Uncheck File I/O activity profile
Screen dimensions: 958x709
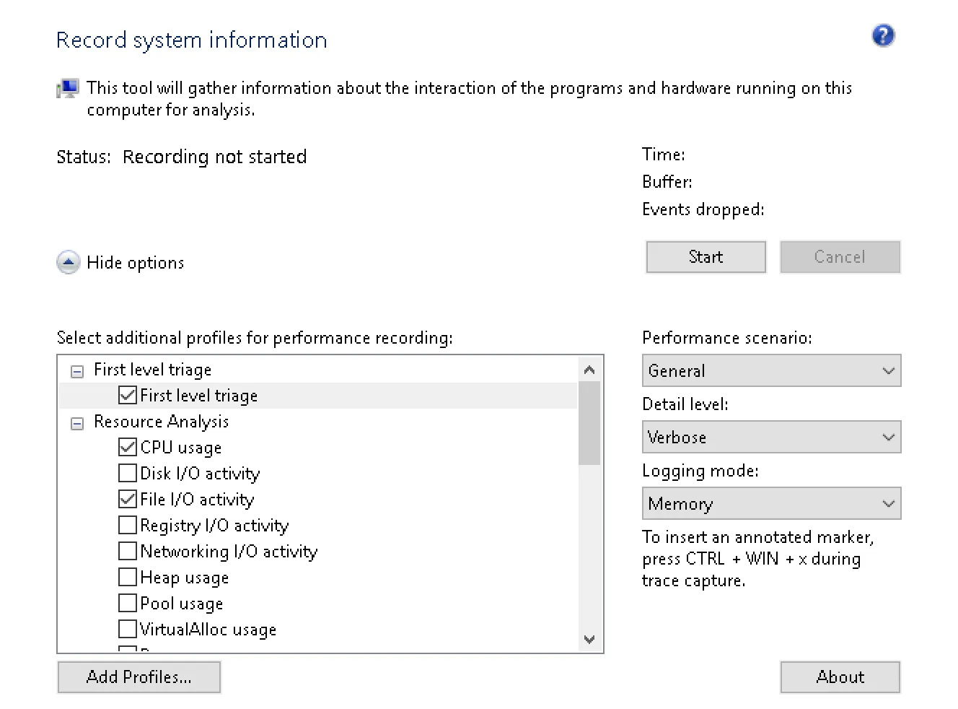(128, 499)
